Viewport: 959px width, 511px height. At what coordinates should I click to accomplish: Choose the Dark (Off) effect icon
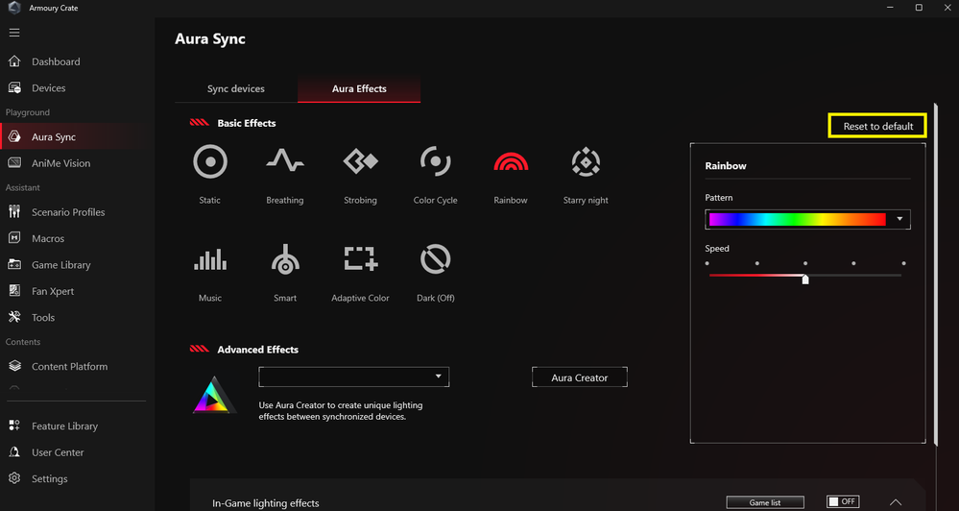click(x=436, y=259)
